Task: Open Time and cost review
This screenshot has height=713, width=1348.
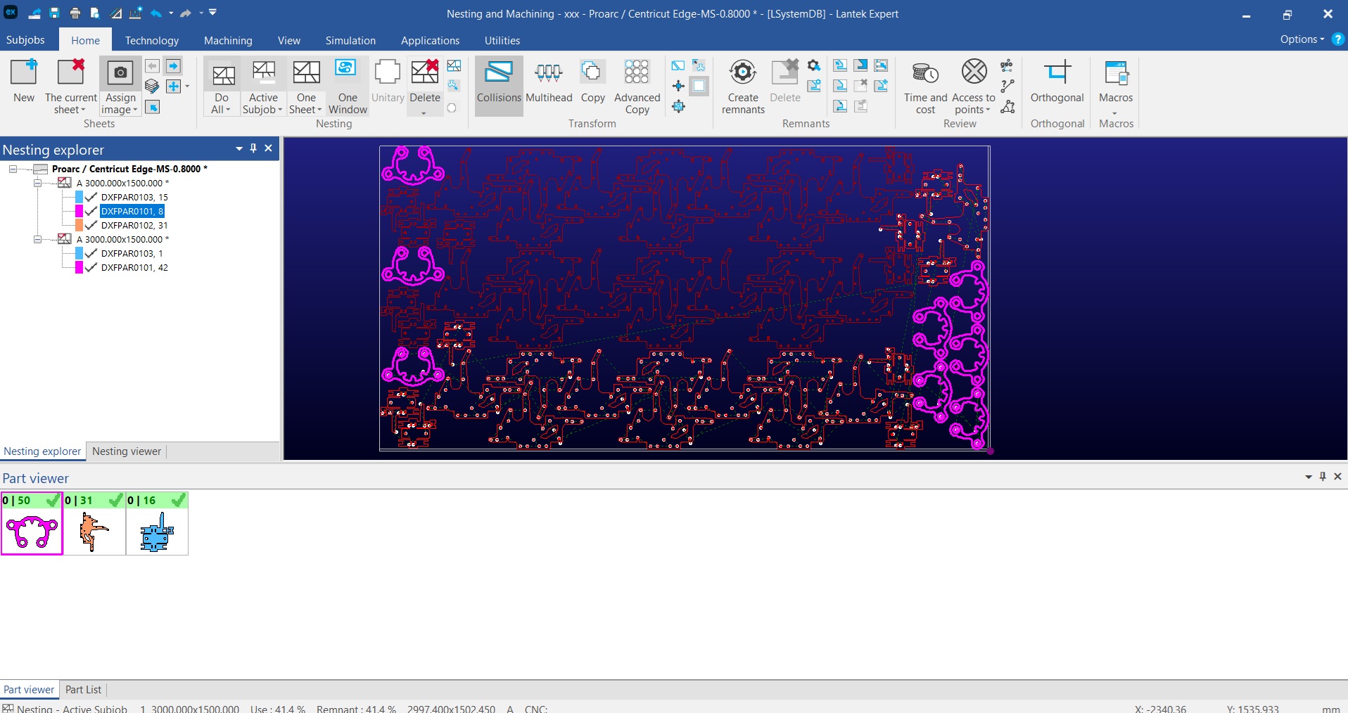Action: pos(925,86)
